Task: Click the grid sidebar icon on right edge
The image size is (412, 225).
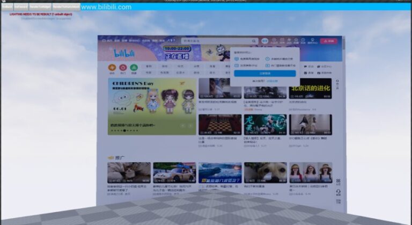Action: click(x=338, y=182)
